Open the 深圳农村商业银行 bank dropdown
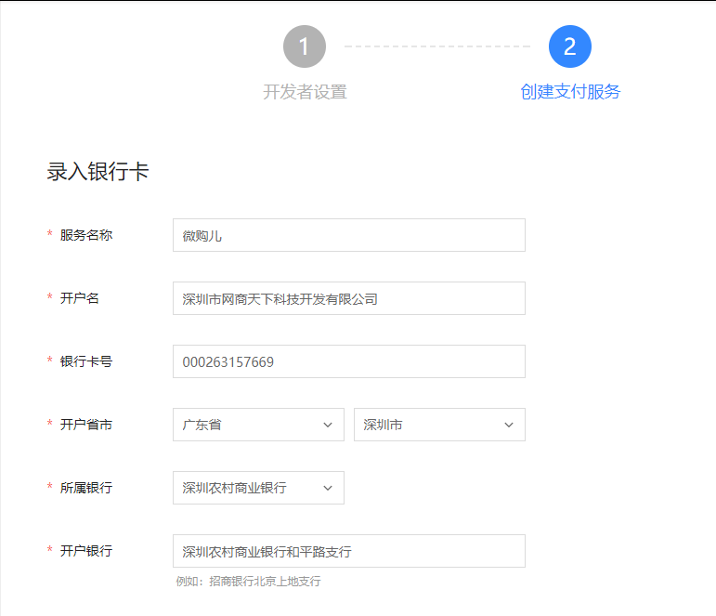This screenshot has height=616, width=716. 258,488
